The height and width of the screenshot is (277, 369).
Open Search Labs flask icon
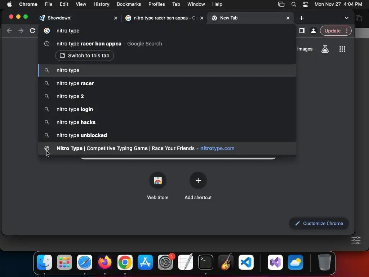(x=325, y=49)
